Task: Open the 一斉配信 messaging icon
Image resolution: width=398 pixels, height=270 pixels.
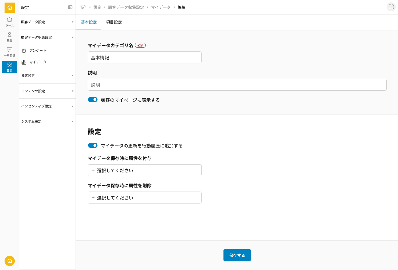Action: 9,52
